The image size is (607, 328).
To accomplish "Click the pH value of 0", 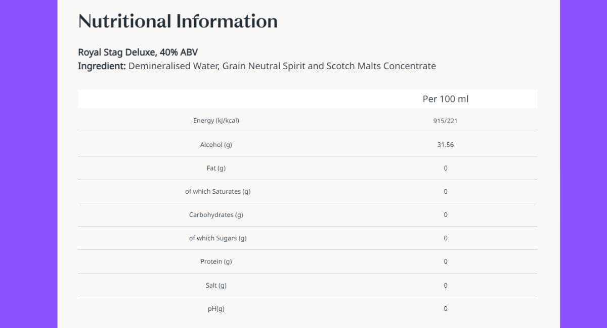I will (445, 309).
